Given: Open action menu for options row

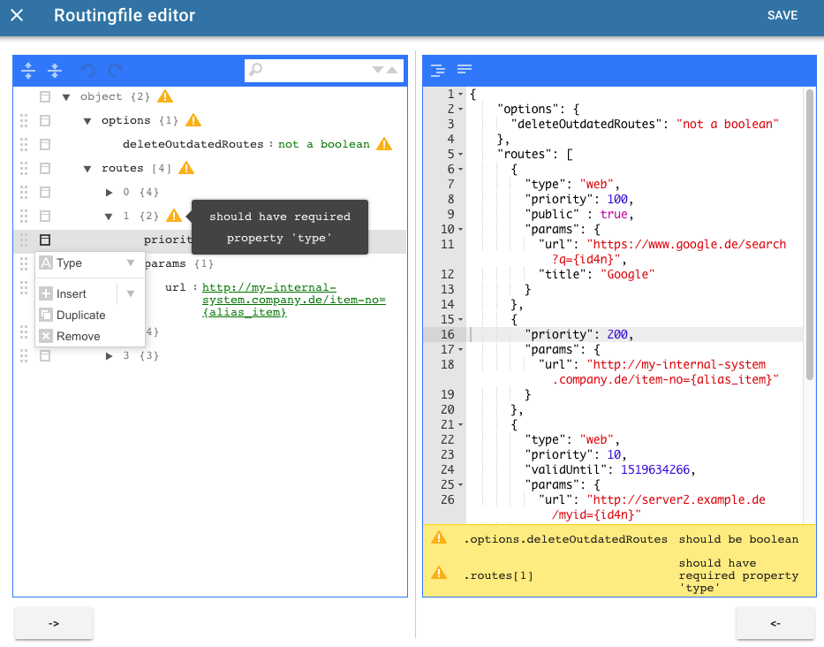Looking at the screenshot, I should 45,120.
